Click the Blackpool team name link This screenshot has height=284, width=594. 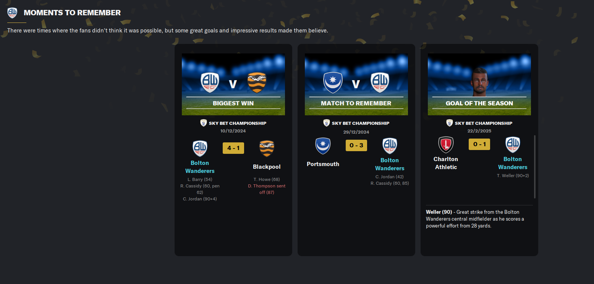(267, 167)
